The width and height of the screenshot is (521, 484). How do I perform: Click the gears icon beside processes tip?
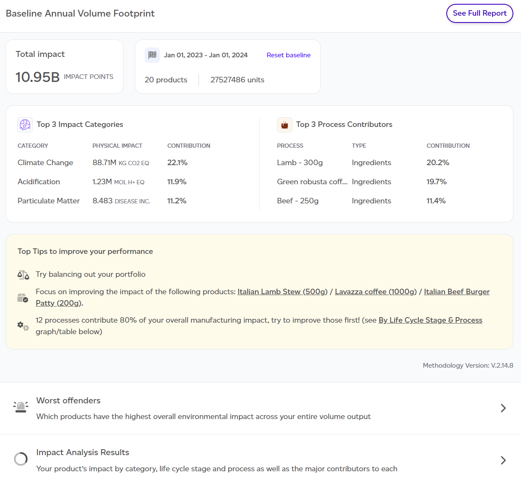(23, 326)
